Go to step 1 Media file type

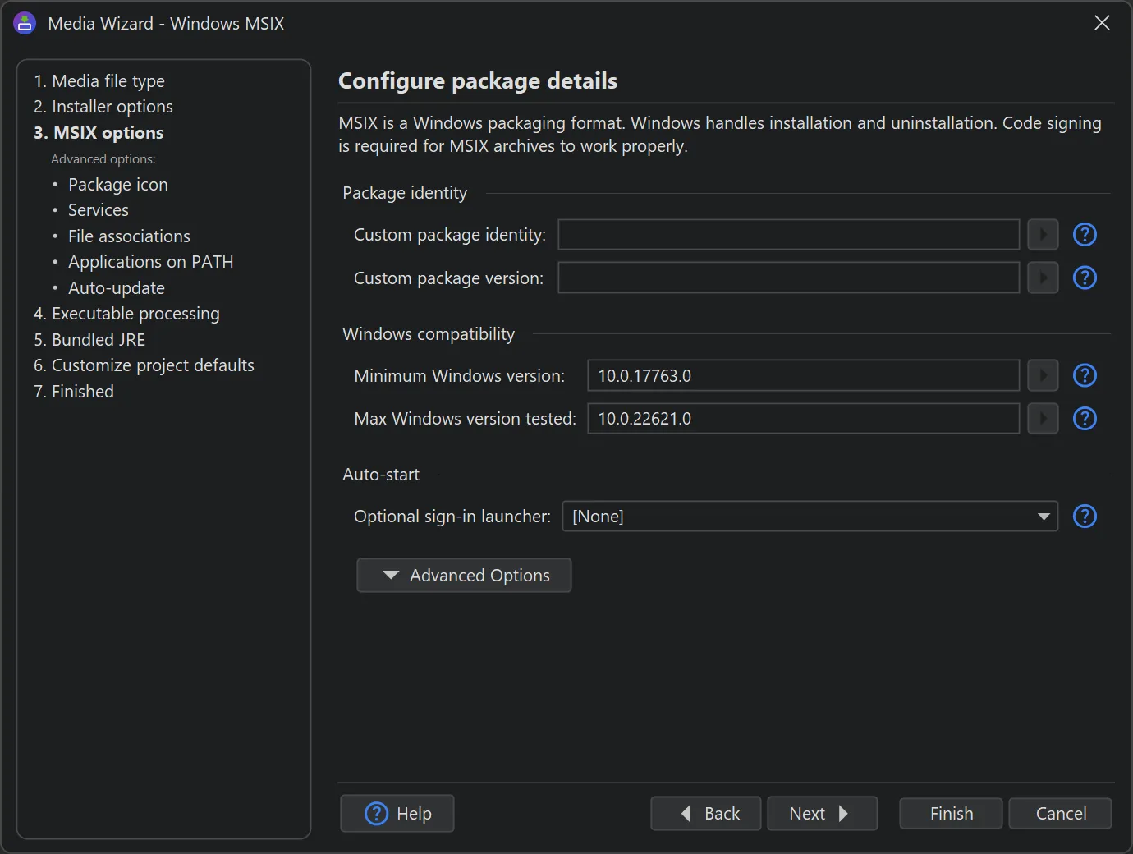[x=99, y=81]
